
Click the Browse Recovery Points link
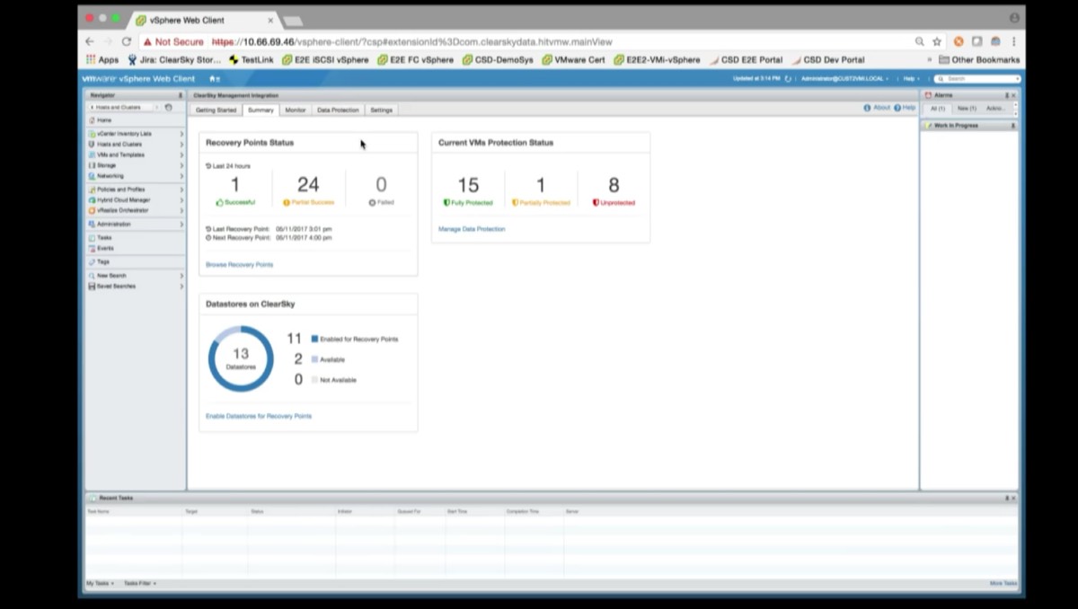239,265
